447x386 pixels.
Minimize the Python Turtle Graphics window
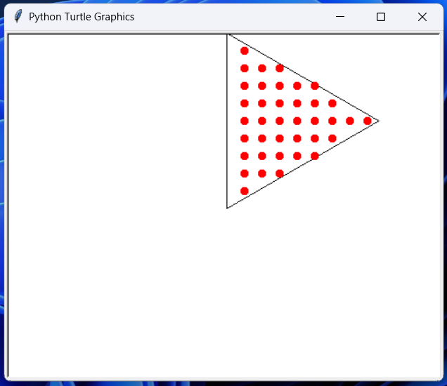point(339,17)
